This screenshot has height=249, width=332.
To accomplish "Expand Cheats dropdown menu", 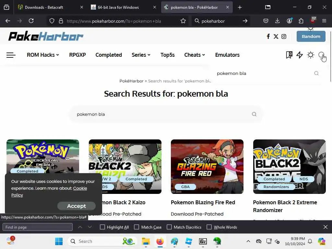I will coord(195,55).
